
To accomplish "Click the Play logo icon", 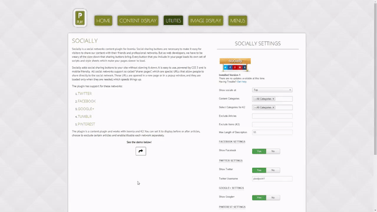I will coord(80,18).
